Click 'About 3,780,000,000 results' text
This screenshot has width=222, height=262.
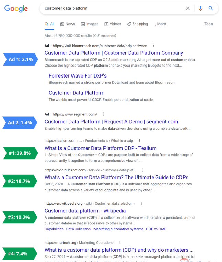(80, 36)
